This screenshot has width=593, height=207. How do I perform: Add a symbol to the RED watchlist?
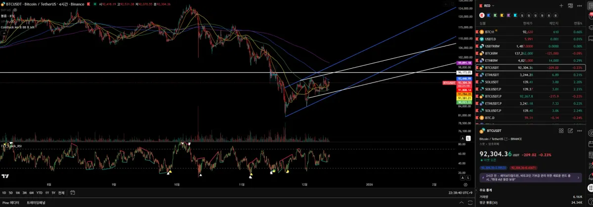[561, 5]
